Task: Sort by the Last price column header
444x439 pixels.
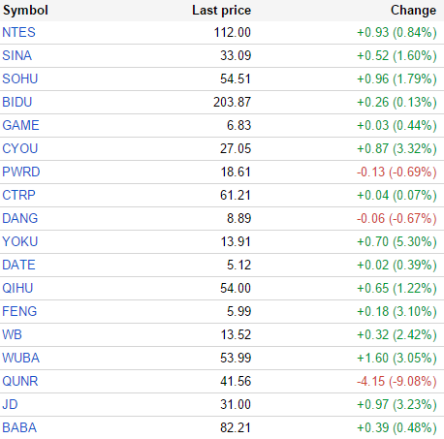Action: (222, 11)
